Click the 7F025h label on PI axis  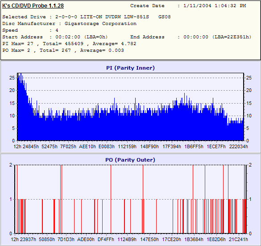pos(68,146)
